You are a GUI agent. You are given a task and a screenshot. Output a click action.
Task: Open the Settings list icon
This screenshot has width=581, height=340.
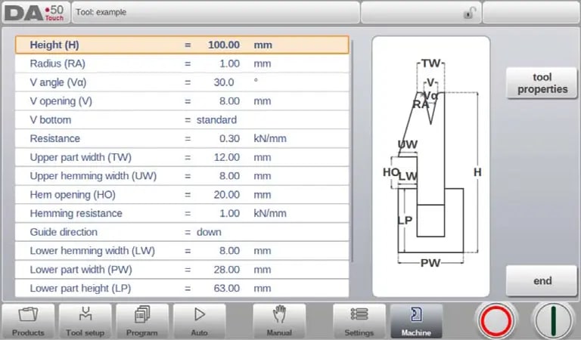[x=359, y=321]
